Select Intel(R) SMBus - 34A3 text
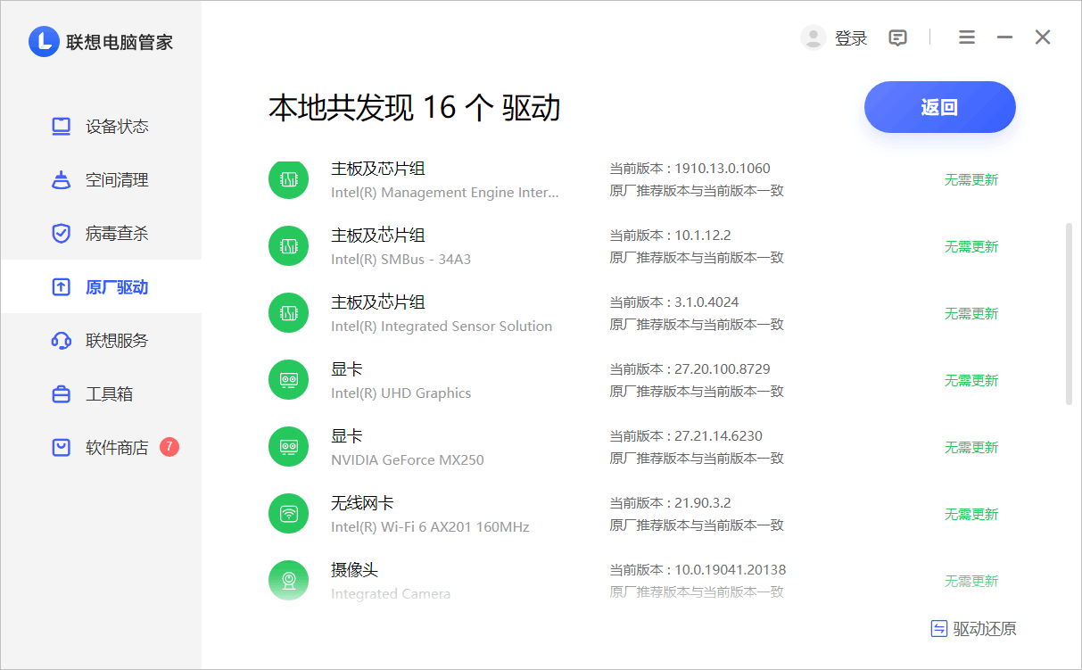The height and width of the screenshot is (670, 1082). coord(401,260)
